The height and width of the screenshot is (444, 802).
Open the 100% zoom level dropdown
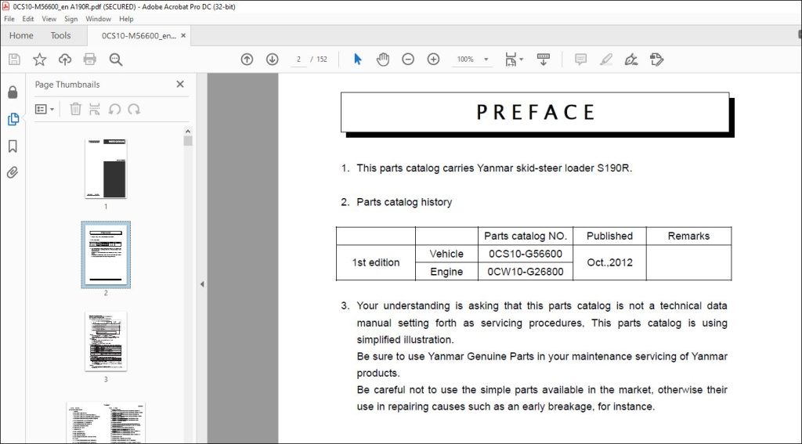pos(486,60)
